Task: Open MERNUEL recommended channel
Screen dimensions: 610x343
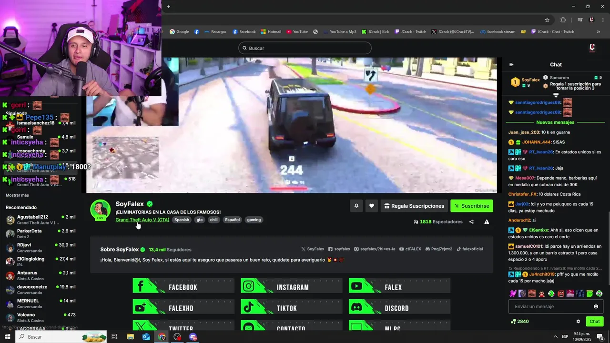Action: [41, 303]
